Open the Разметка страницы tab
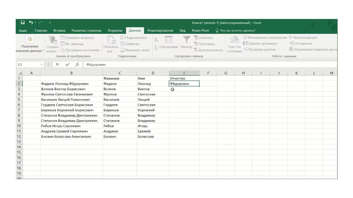The image size is (353, 198). pos(86,31)
